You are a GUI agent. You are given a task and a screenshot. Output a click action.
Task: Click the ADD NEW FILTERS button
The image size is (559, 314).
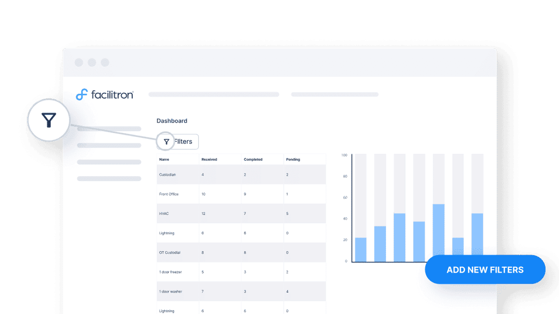click(485, 270)
